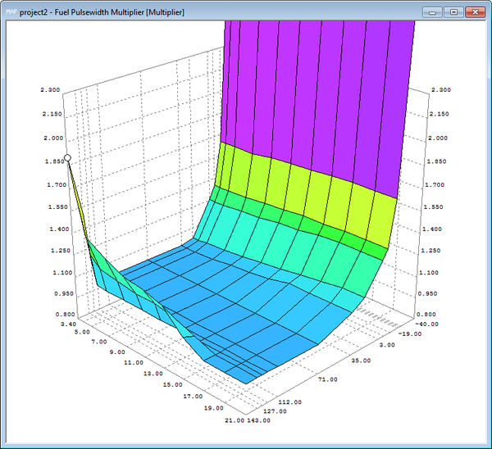Image resolution: width=492 pixels, height=449 pixels.
Task: Click right axis label 0.950
Action: coord(427,294)
